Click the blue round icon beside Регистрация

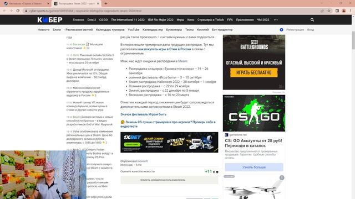click(281, 29)
